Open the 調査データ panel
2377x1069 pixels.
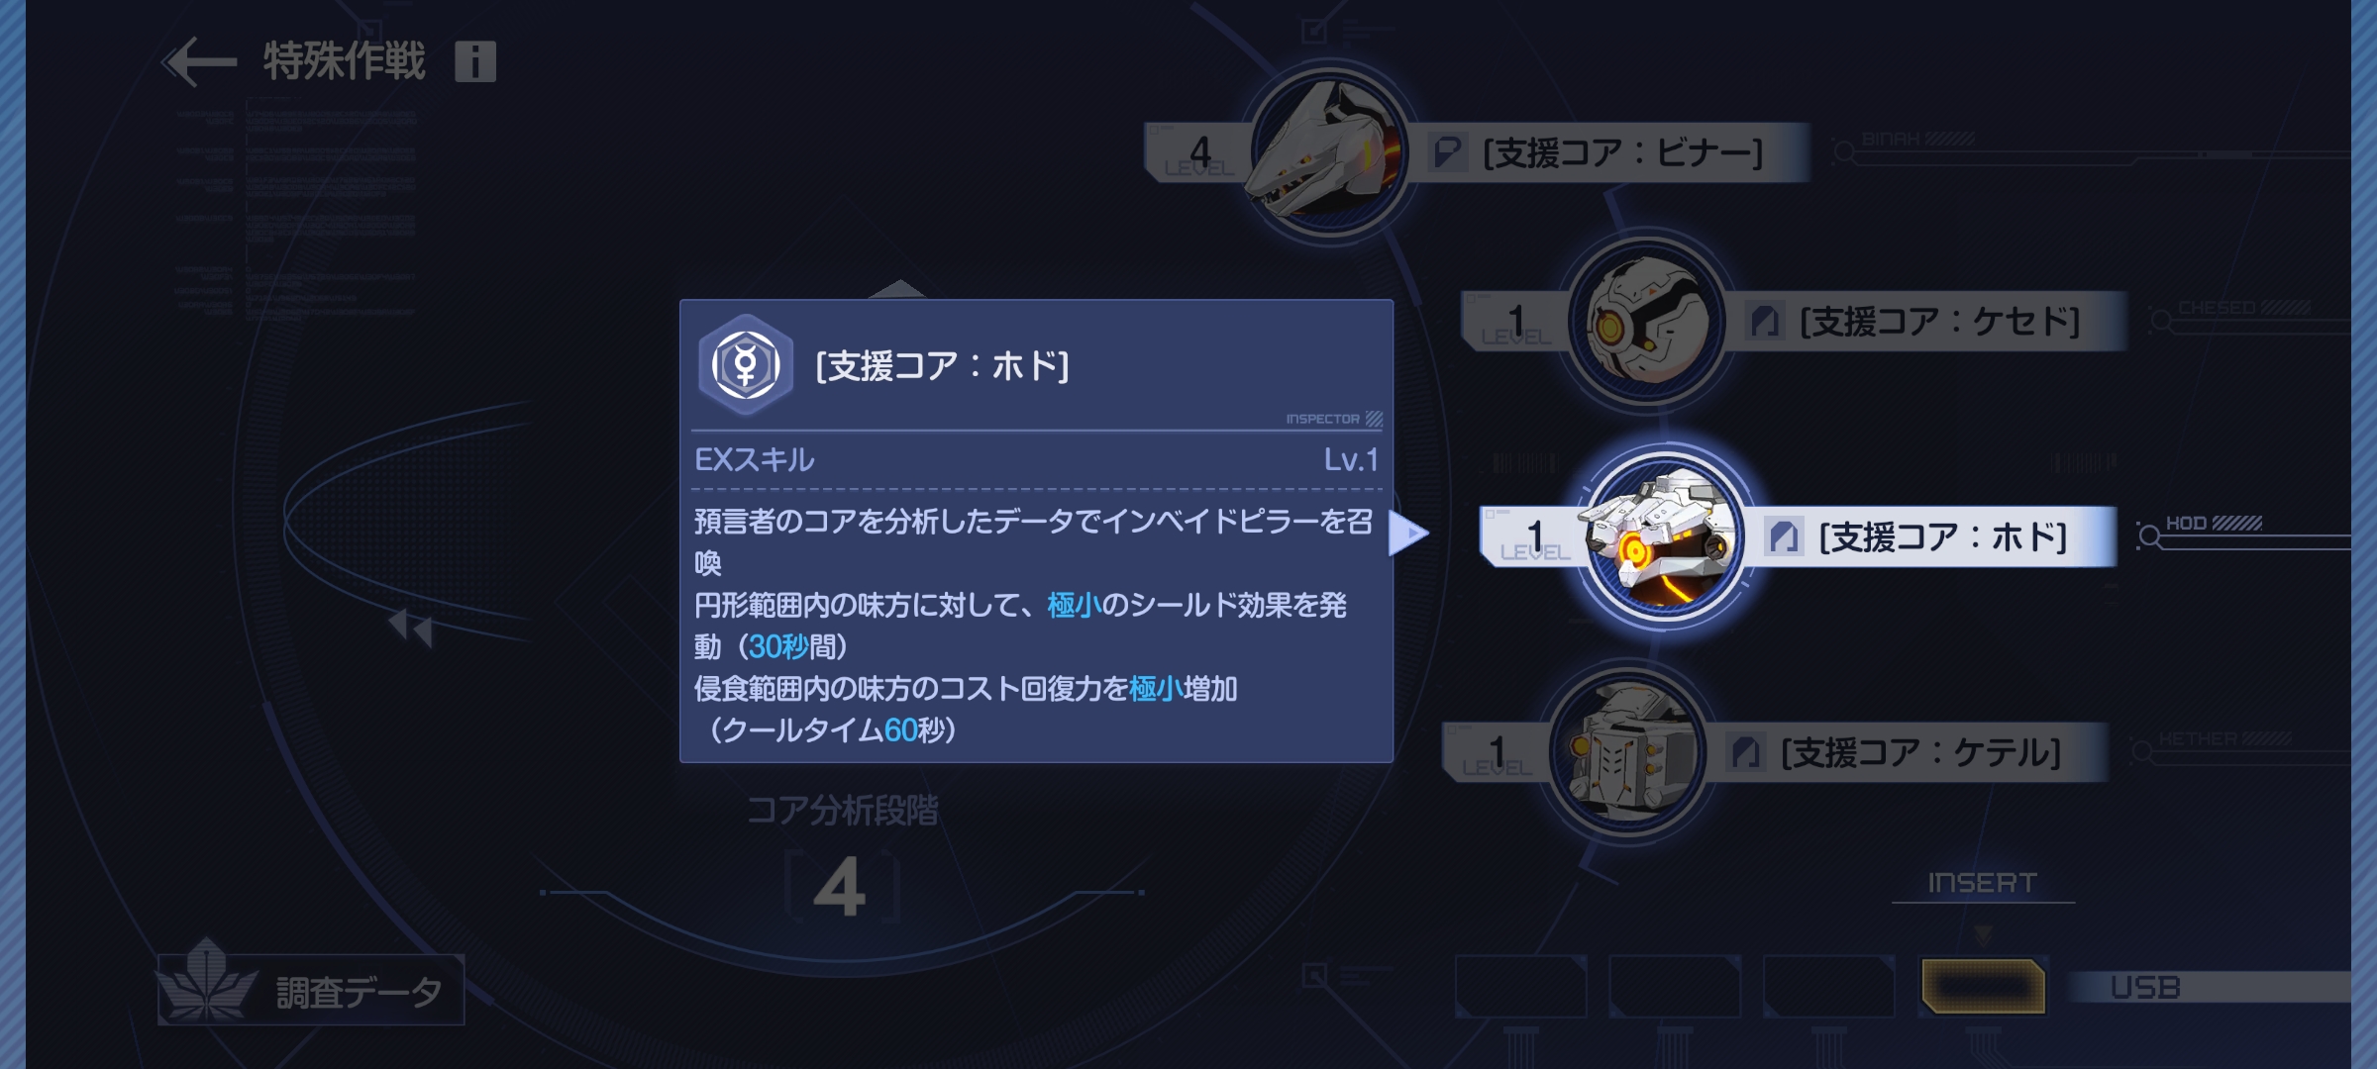tap(311, 990)
